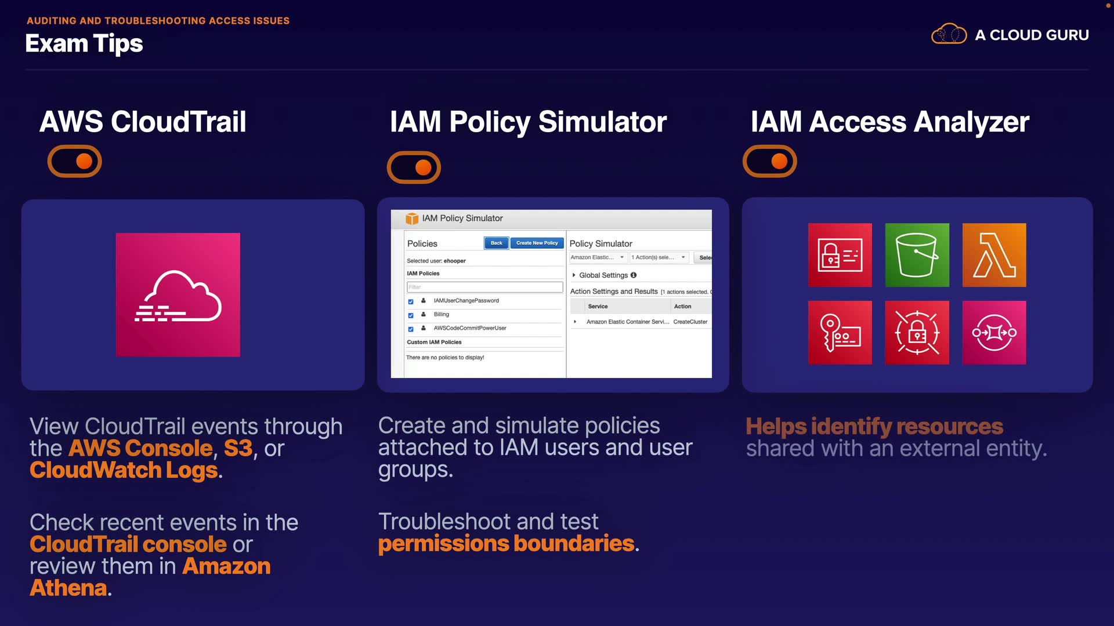Click the Create New Policy button
This screenshot has height=626, width=1114.
(537, 243)
